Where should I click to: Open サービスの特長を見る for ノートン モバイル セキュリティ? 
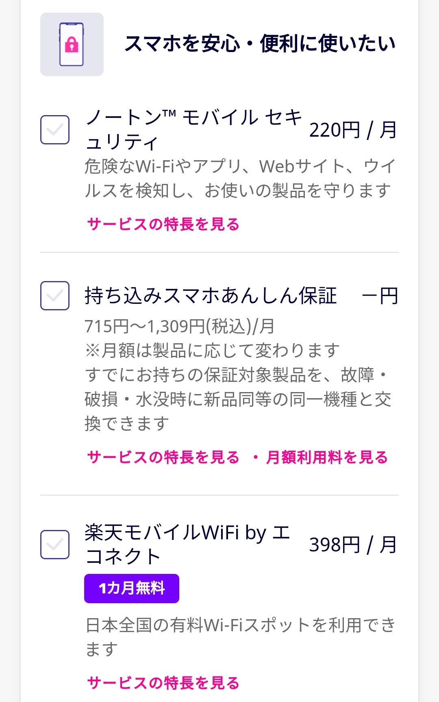click(163, 224)
